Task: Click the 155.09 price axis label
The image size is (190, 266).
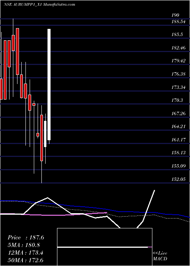Action: pos(179,166)
